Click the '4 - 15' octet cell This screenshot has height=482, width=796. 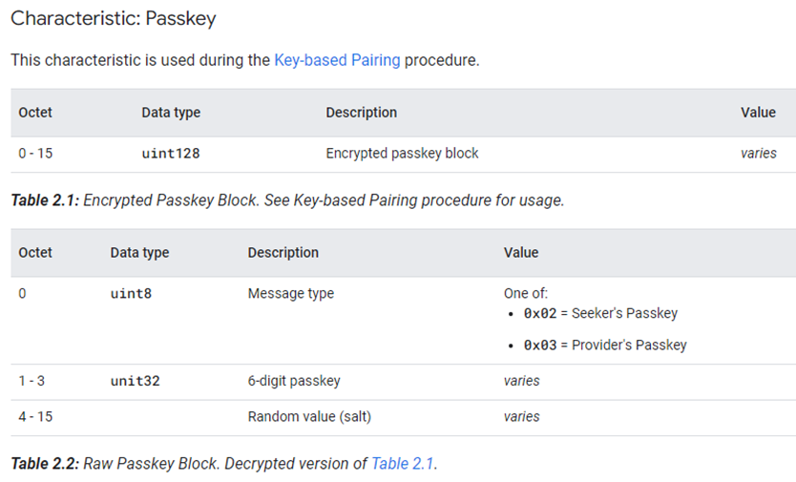35,416
